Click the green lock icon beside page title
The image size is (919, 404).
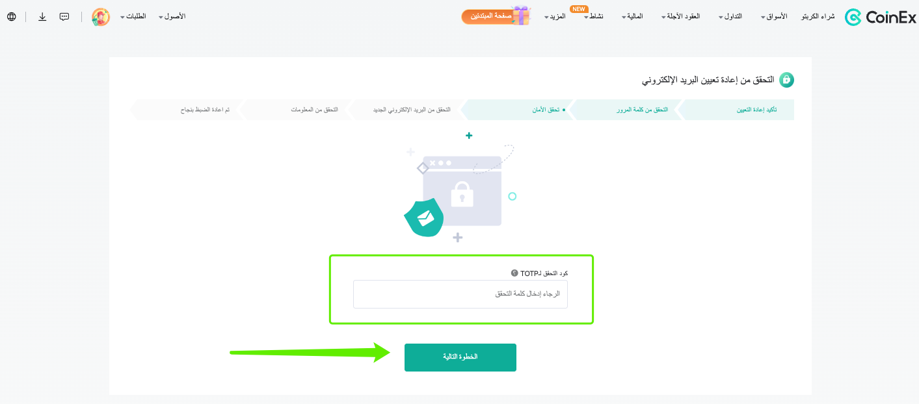pos(786,80)
